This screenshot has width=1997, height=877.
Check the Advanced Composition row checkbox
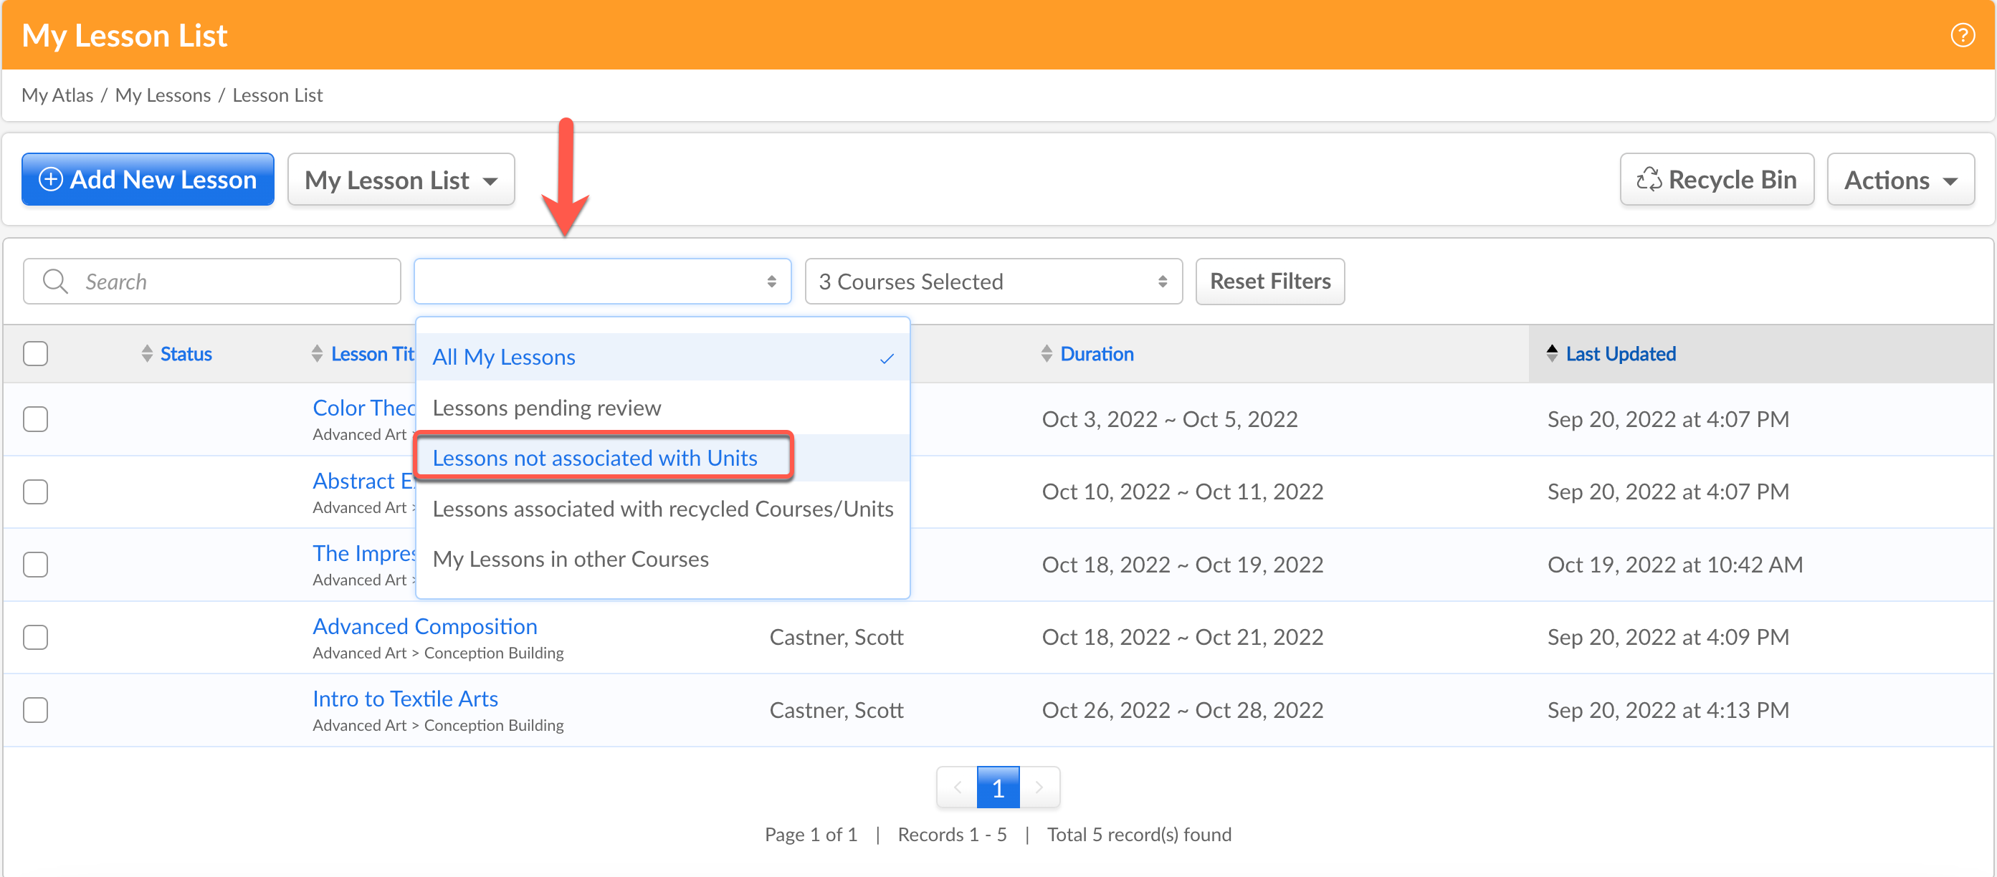coord(36,637)
